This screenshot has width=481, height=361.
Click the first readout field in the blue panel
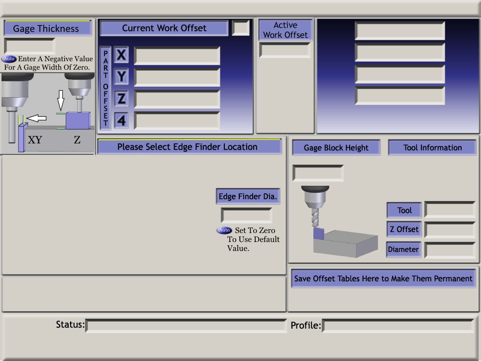click(x=400, y=30)
